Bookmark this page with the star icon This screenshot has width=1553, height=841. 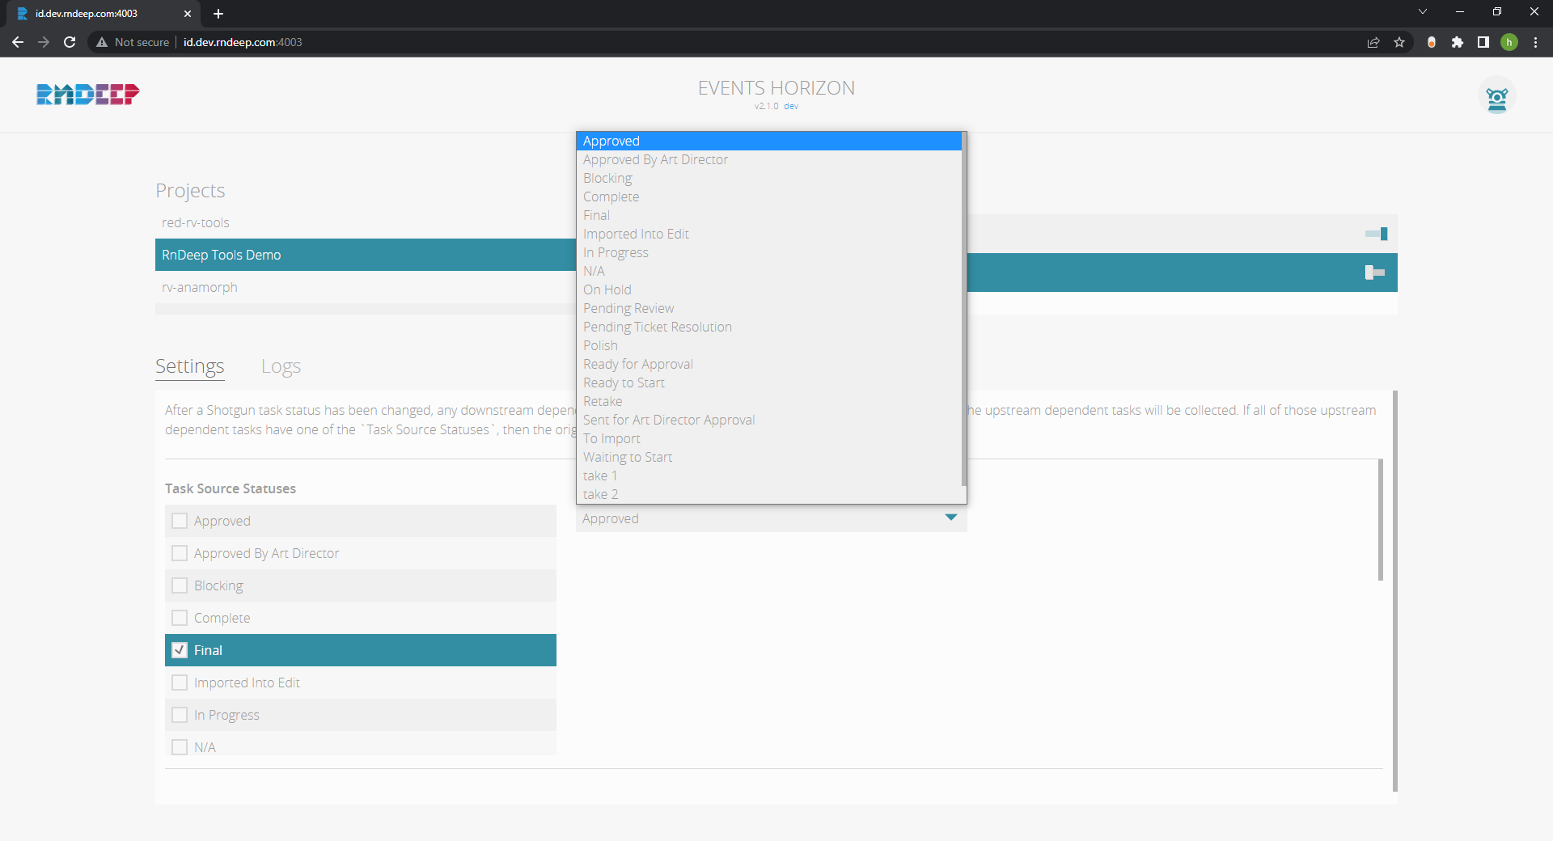coord(1399,42)
